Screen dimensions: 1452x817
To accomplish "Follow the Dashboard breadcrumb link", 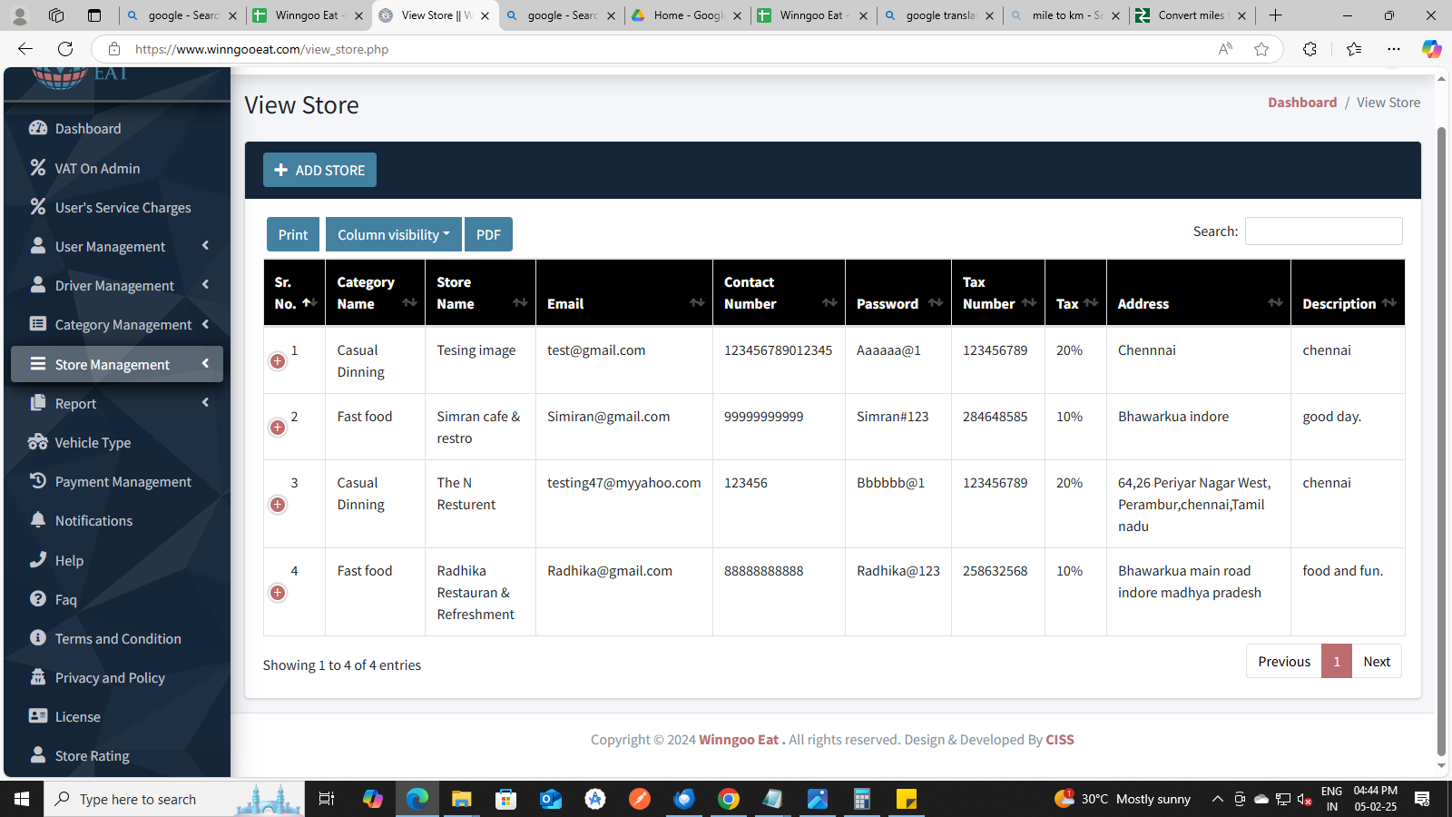I will [x=1301, y=103].
